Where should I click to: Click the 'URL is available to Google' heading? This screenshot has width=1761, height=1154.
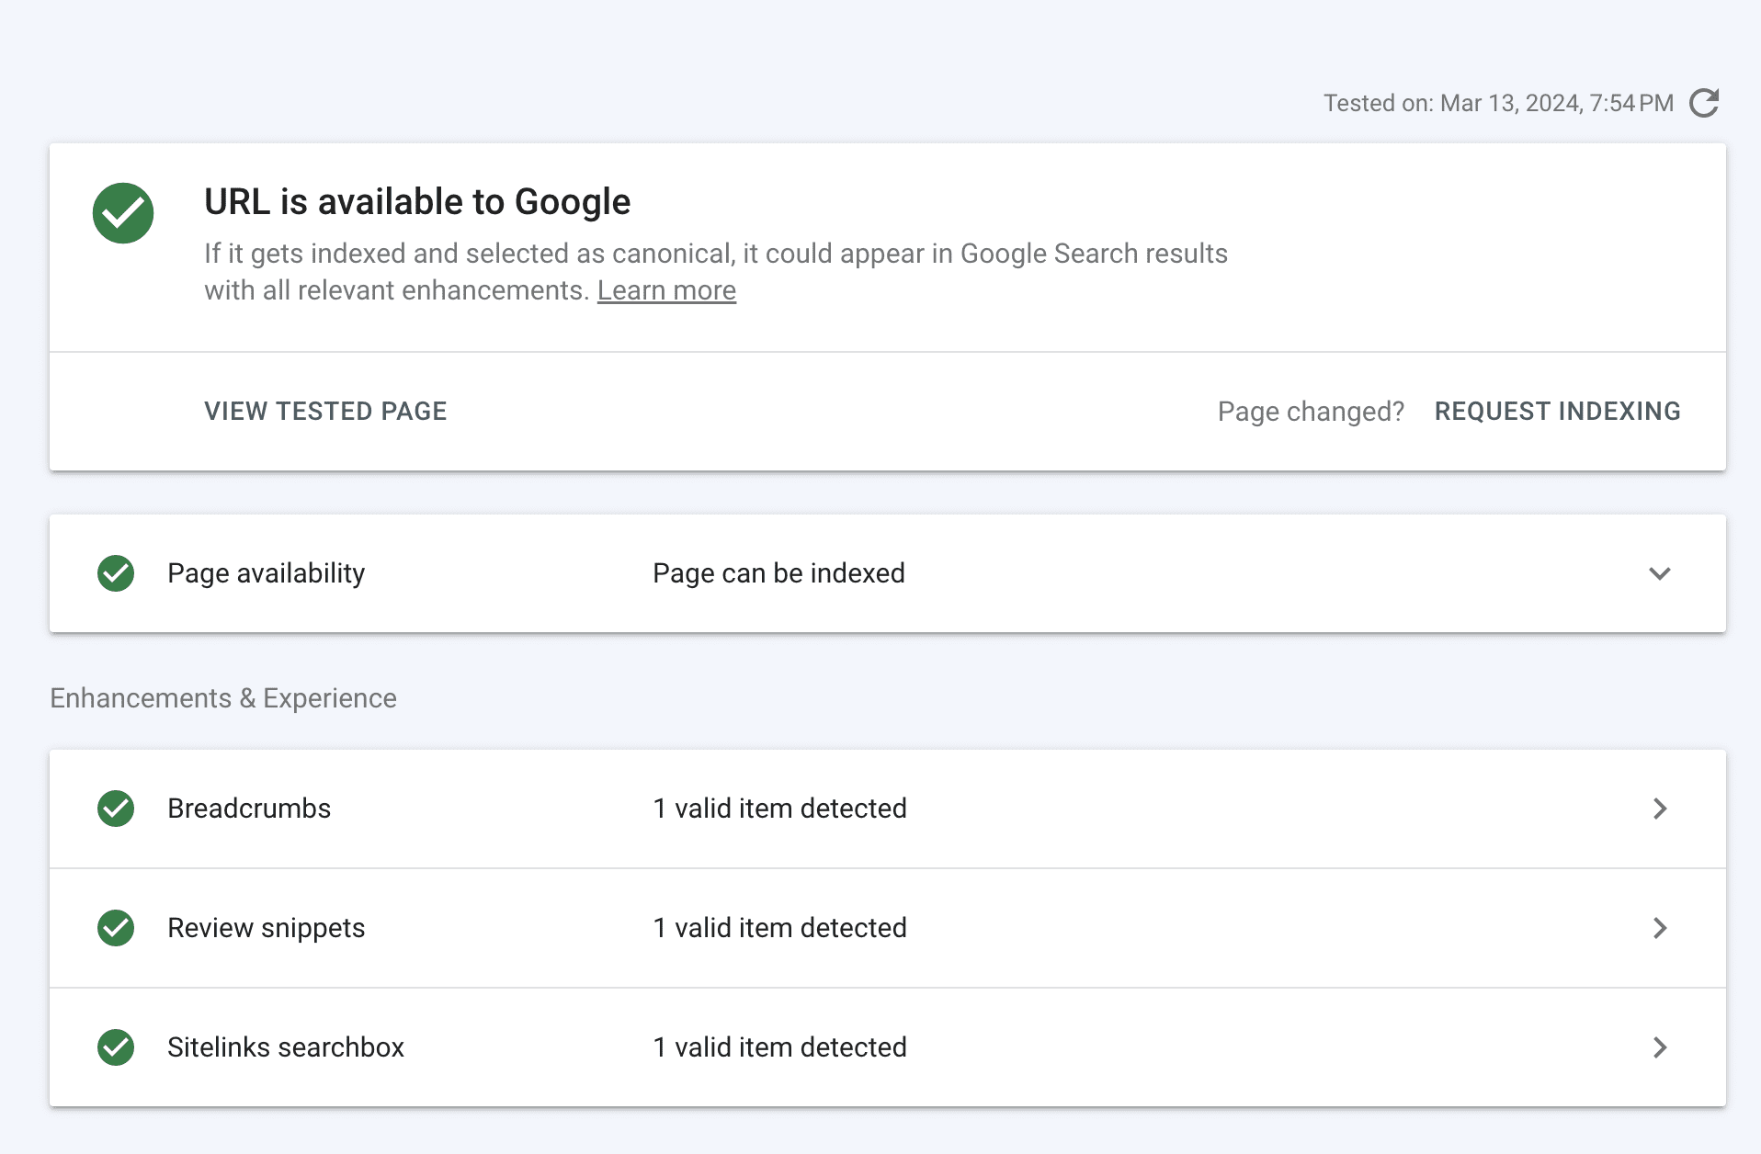click(417, 202)
